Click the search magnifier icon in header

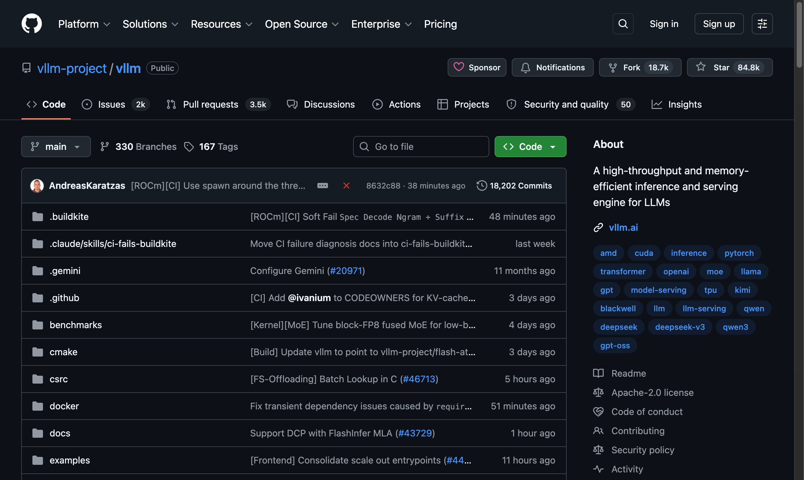(623, 24)
